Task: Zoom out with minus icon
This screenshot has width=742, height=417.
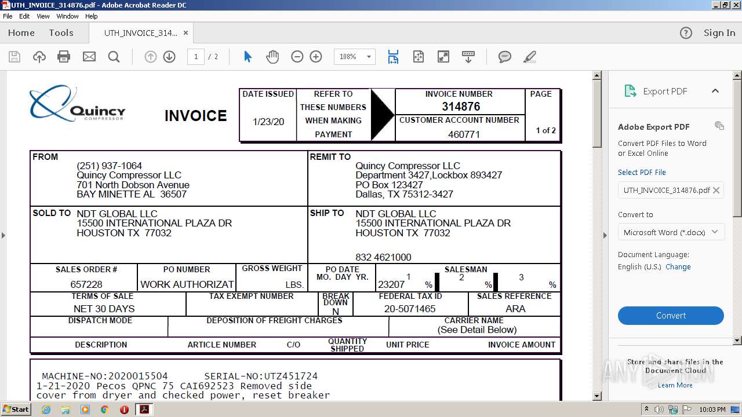Action: pyautogui.click(x=297, y=57)
